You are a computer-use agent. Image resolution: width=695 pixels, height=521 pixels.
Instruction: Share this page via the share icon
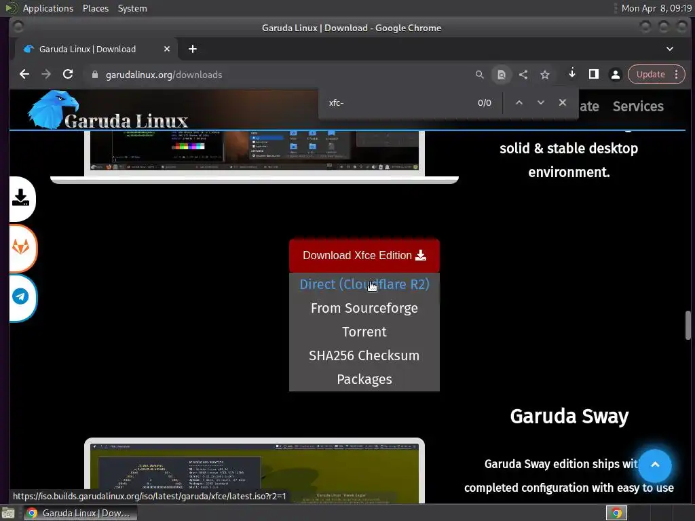pyautogui.click(x=523, y=75)
